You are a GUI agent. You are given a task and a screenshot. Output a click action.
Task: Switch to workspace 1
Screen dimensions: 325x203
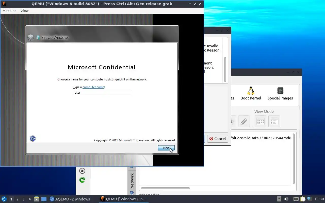coord(11,199)
